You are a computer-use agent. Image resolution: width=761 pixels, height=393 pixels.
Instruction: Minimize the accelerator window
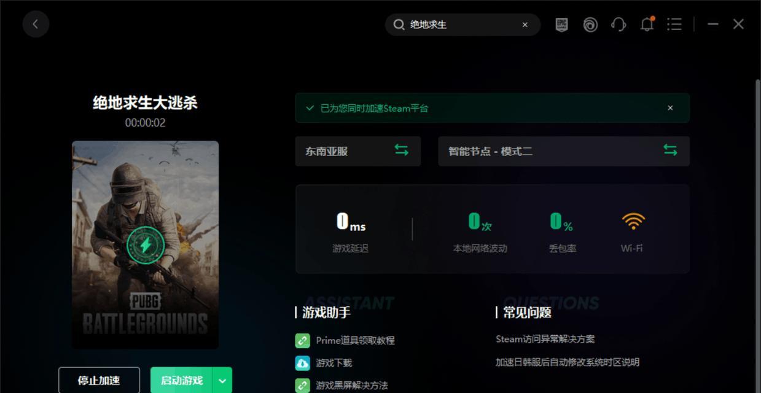click(712, 24)
